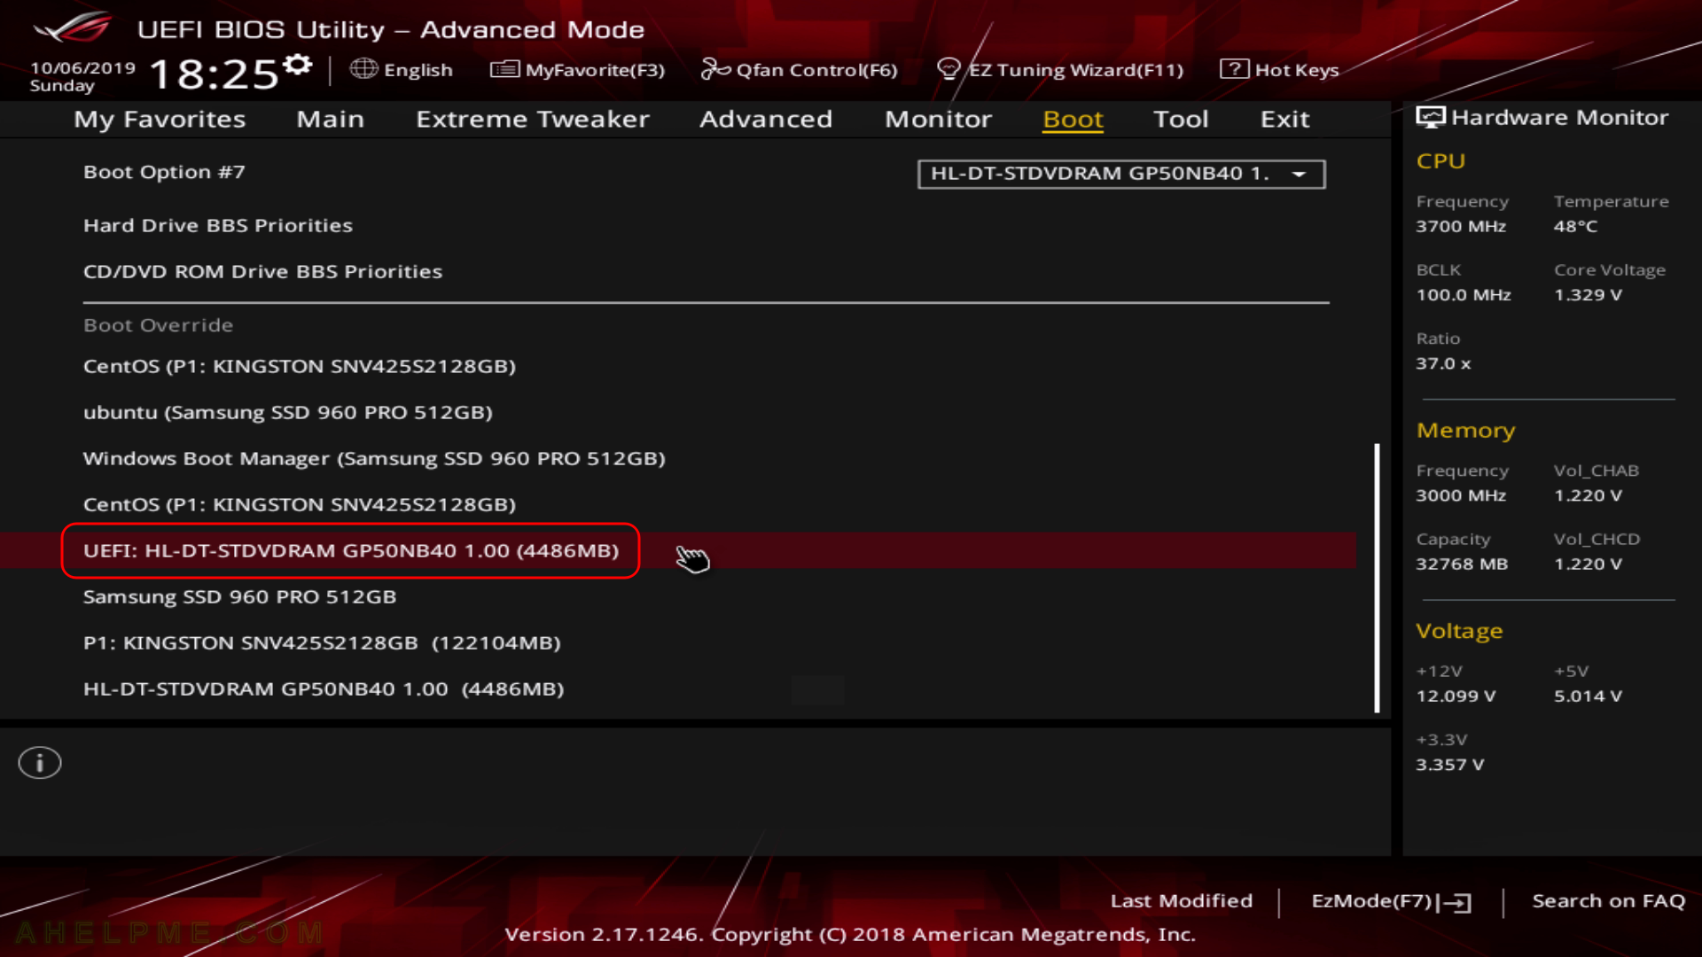Click the EzMode exit arrow icon
Screen dimensions: 1702x957
coord(1455,902)
